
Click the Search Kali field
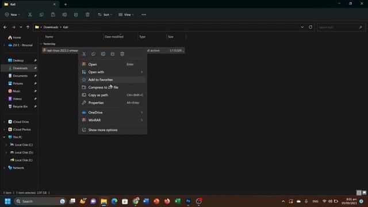(x=341, y=27)
